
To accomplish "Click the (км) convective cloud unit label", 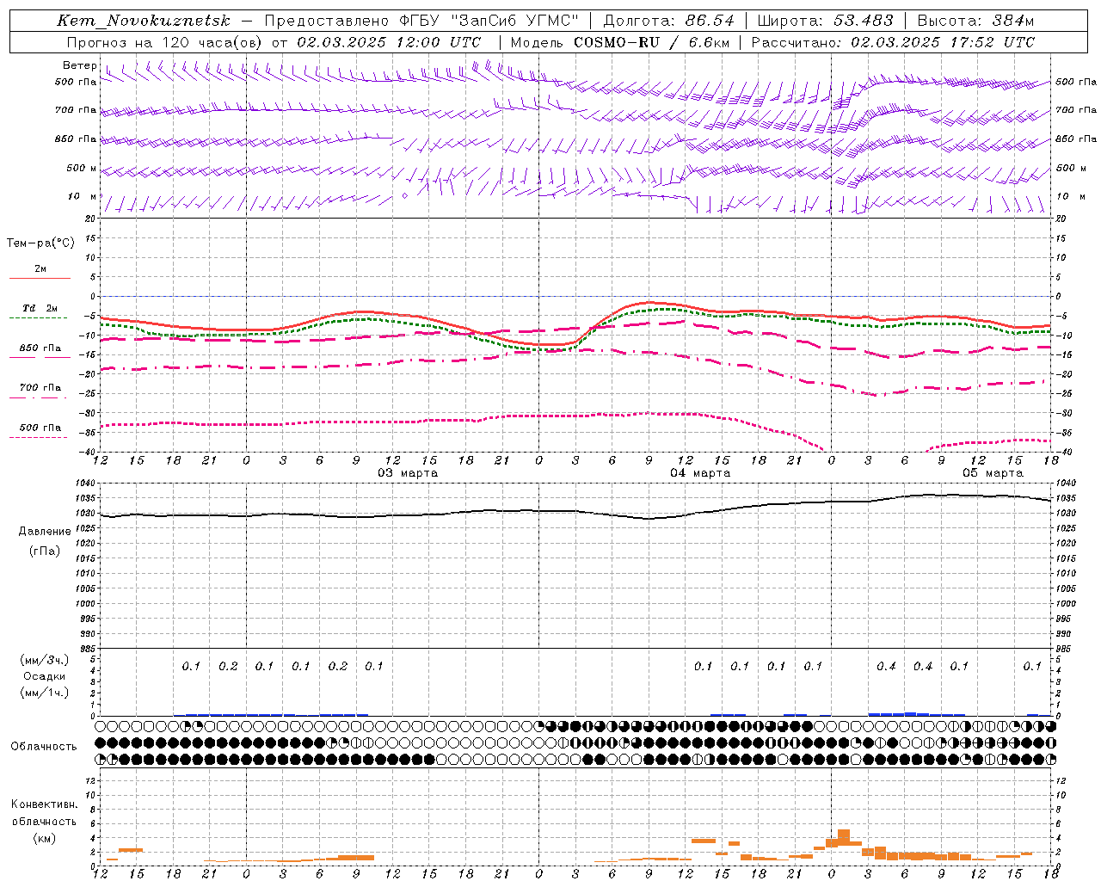I will 44,838.
